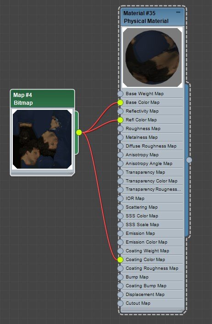Click the Roughness Map input socket
This screenshot has height=324, width=212.
click(x=120, y=129)
